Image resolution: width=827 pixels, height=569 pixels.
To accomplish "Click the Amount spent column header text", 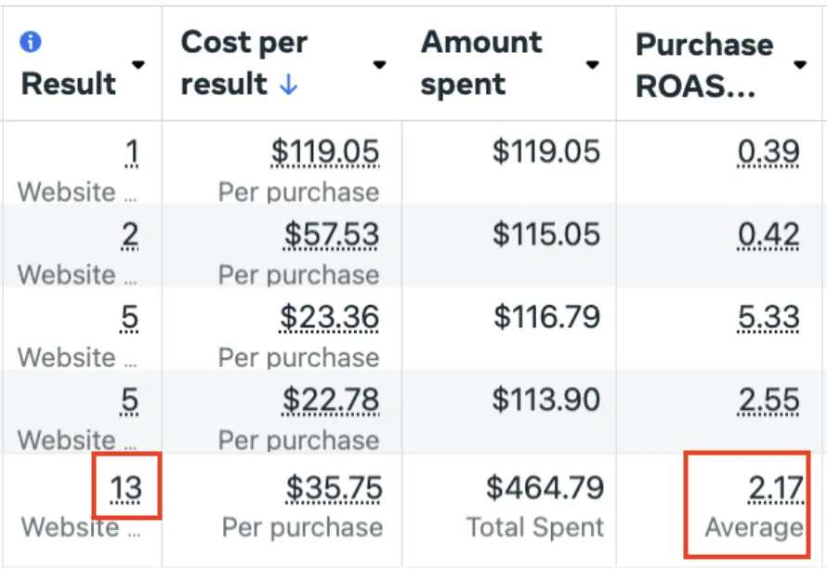I will click(481, 63).
